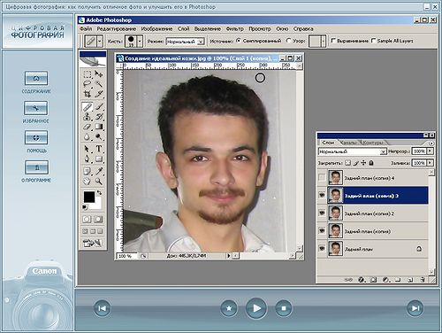Select the Crop tool
Screen dimensions: 442x333
coord(88,94)
